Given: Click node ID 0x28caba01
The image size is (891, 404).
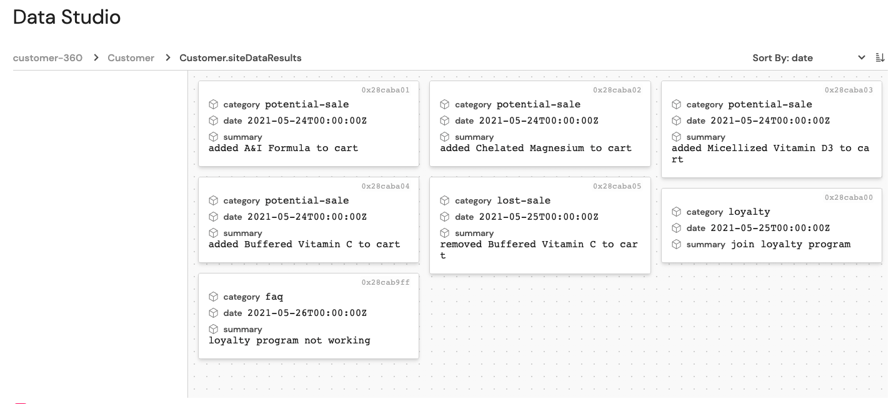Looking at the screenshot, I should (386, 90).
